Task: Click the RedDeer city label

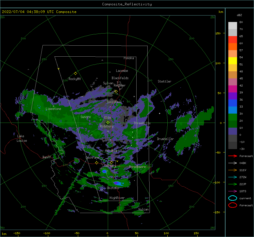Action: 120,85
